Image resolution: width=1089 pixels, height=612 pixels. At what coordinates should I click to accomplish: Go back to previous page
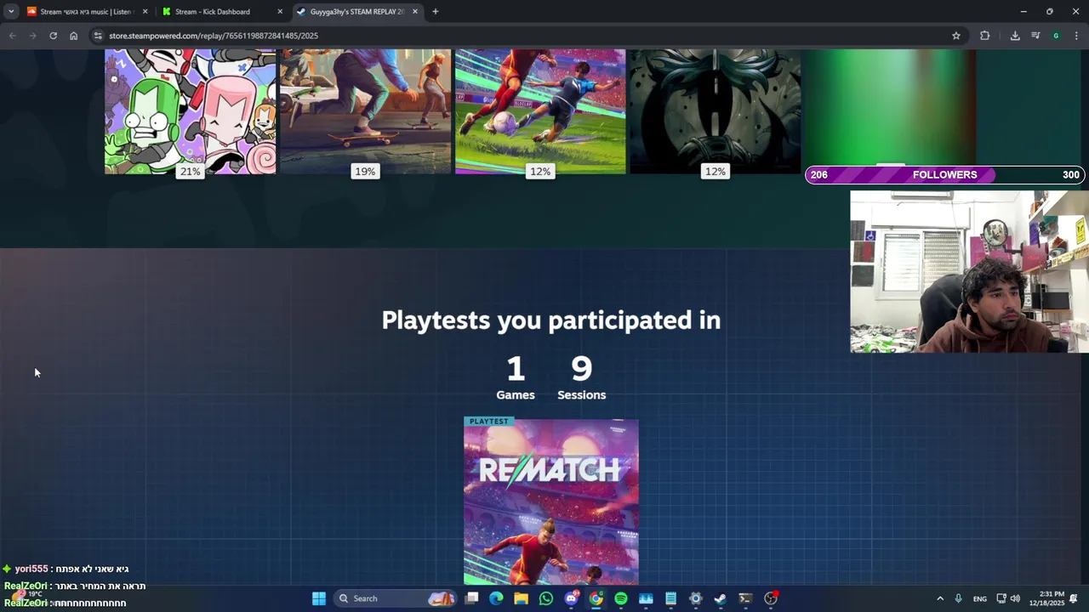point(12,36)
